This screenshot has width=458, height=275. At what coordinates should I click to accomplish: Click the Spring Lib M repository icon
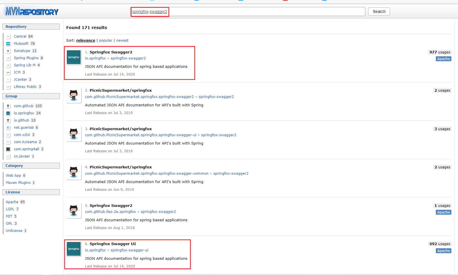[x=8, y=65]
